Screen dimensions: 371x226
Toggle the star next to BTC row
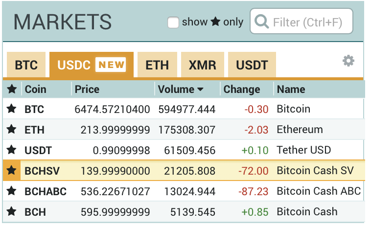click(x=12, y=109)
